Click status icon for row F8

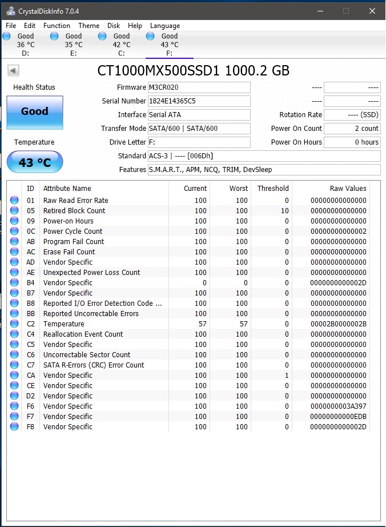(14, 426)
